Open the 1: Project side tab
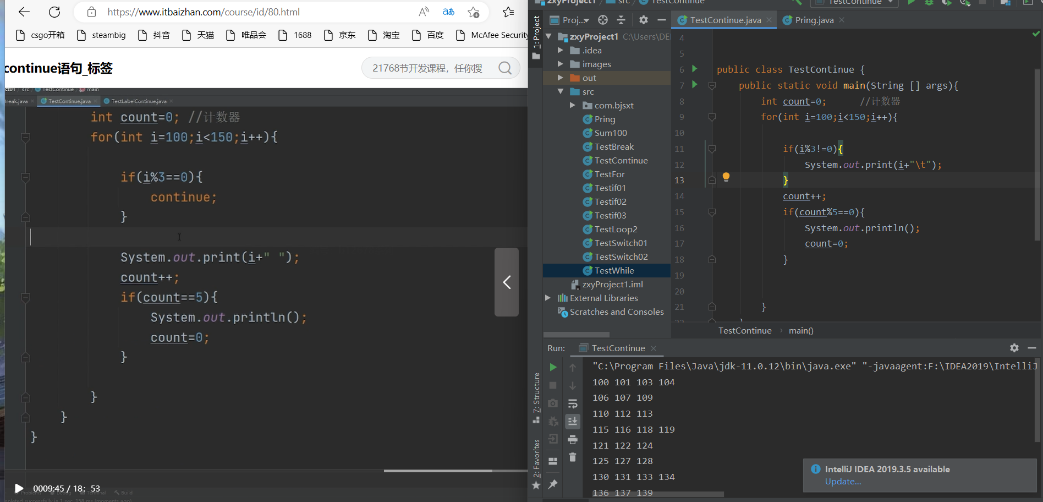Screen dimensions: 1043x502 [x=536, y=37]
